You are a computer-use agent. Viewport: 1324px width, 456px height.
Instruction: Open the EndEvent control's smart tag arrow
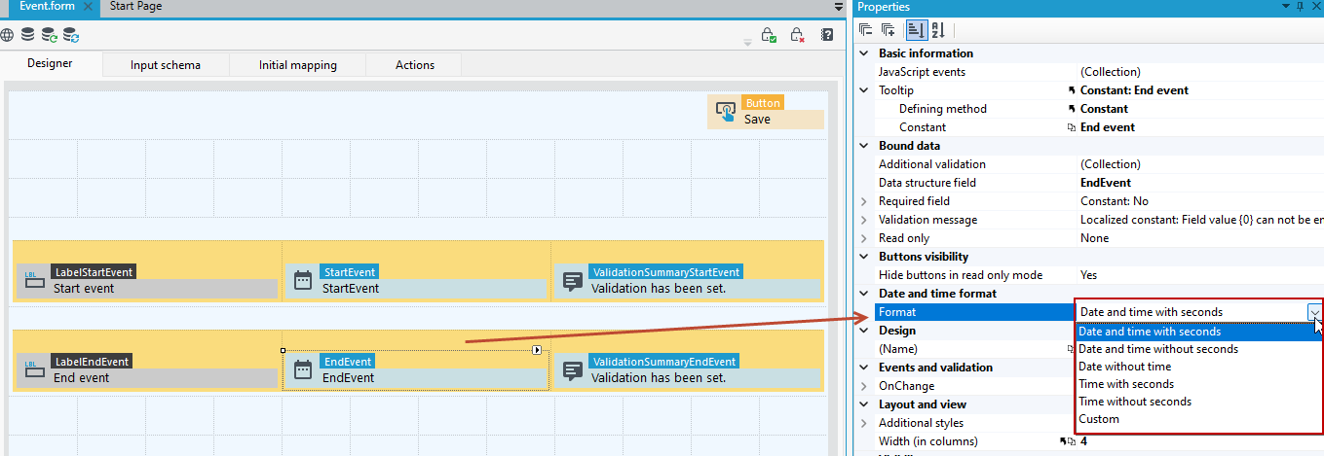pyautogui.click(x=537, y=350)
